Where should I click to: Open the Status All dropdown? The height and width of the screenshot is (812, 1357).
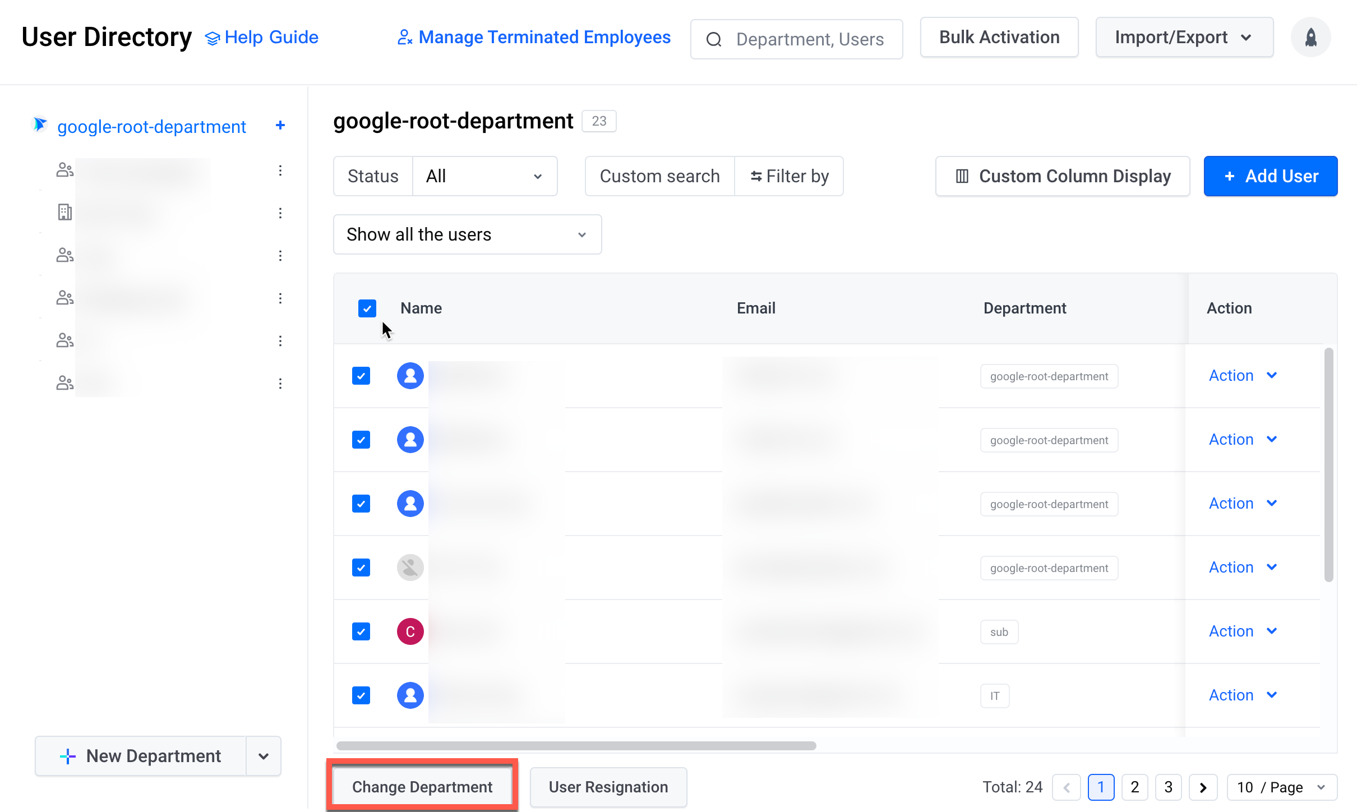point(485,176)
